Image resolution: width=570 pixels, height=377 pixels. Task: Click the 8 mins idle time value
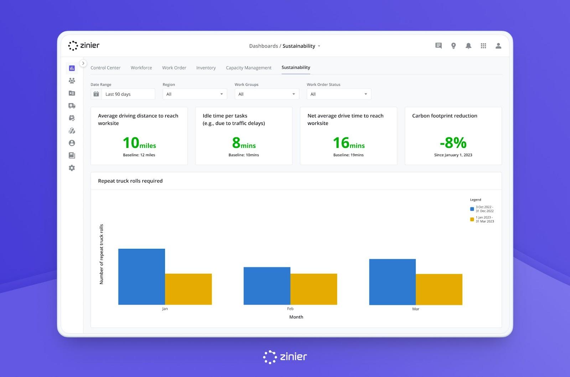tap(244, 143)
